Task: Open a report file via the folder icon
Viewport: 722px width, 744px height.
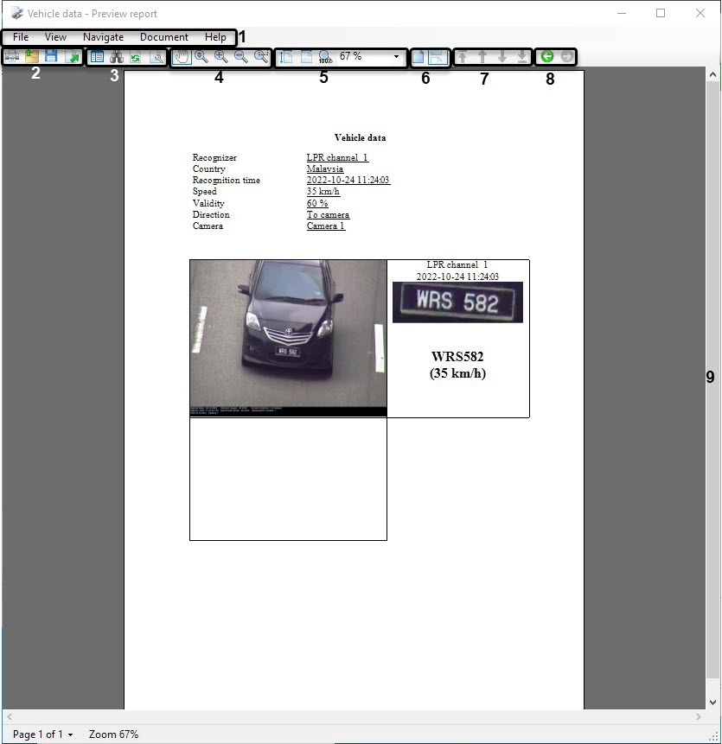Action: coord(32,56)
